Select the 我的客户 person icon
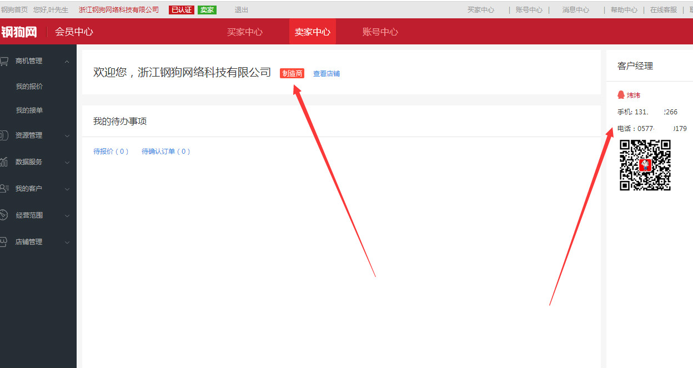Image resolution: width=693 pixels, height=368 pixels. pyautogui.click(x=6, y=188)
